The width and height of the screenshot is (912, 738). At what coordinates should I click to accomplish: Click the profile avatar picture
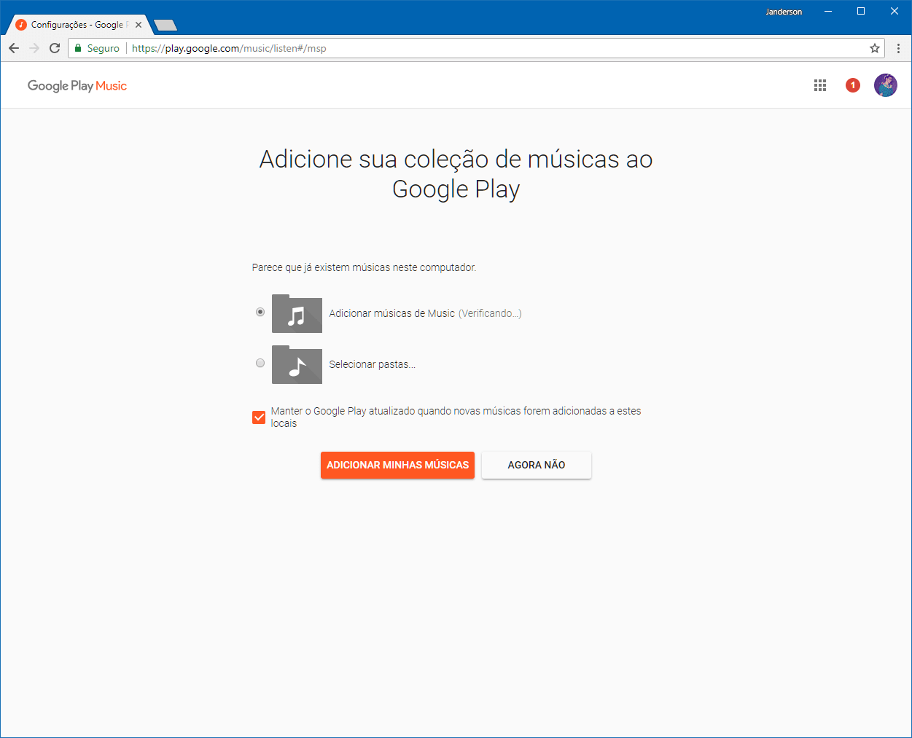point(885,85)
